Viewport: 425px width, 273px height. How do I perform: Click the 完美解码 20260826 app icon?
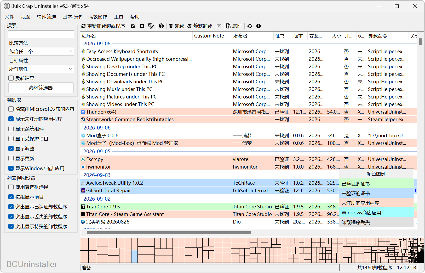[x=83, y=222]
